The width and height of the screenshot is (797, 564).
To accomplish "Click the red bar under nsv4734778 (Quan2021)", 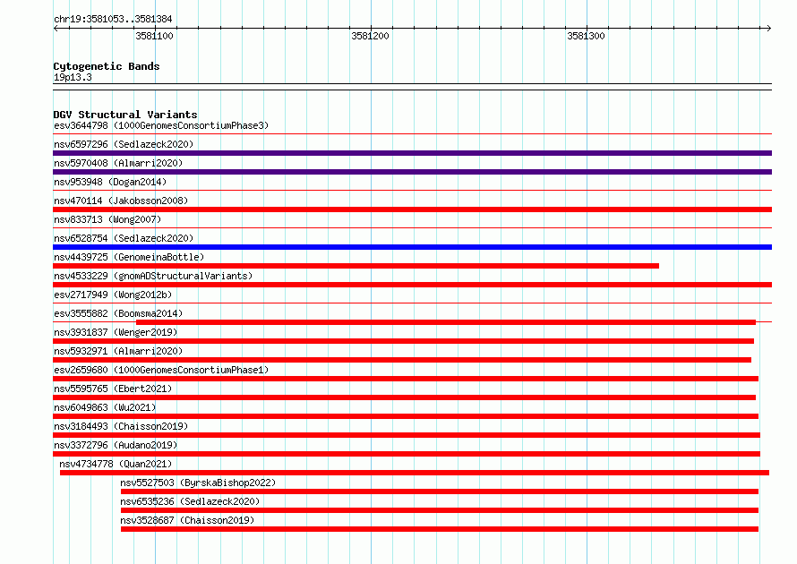I will click(415, 473).
